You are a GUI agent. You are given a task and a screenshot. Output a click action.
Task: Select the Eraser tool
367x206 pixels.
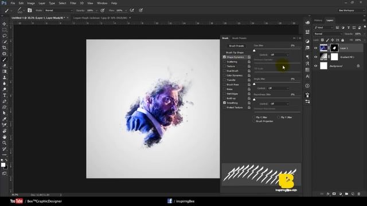click(4, 66)
